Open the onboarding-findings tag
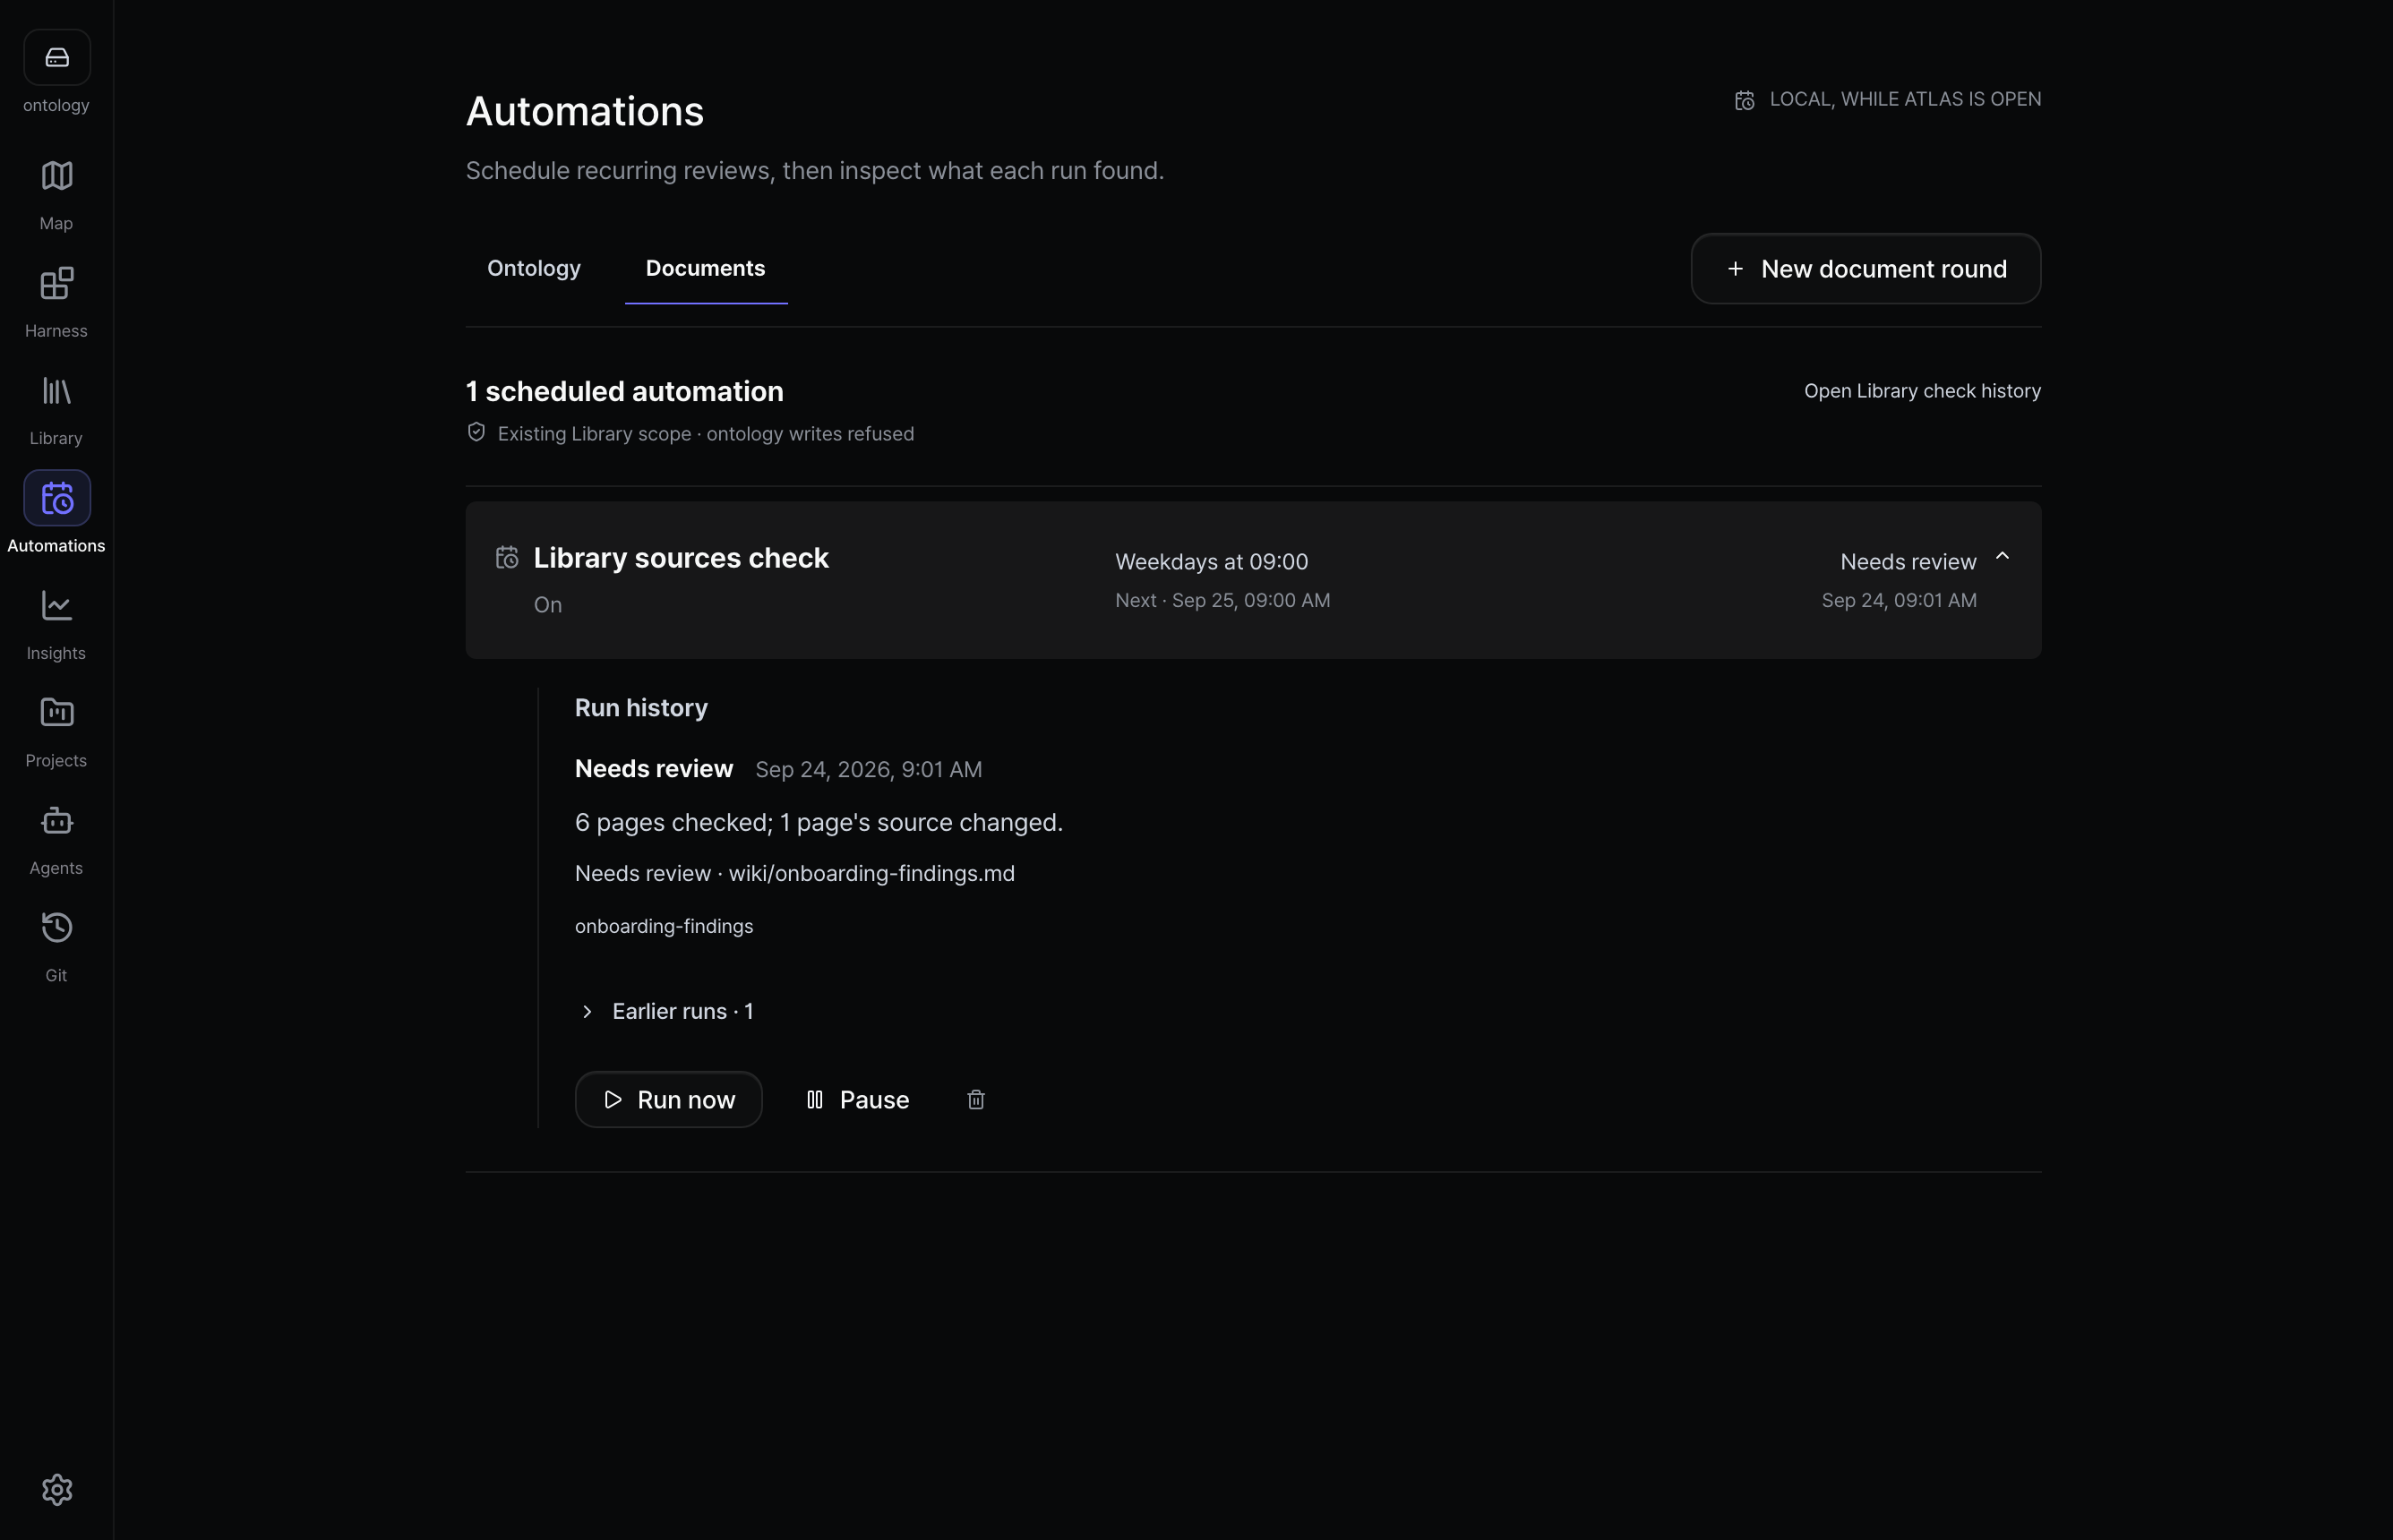The height and width of the screenshot is (1540, 2393). coord(664,926)
